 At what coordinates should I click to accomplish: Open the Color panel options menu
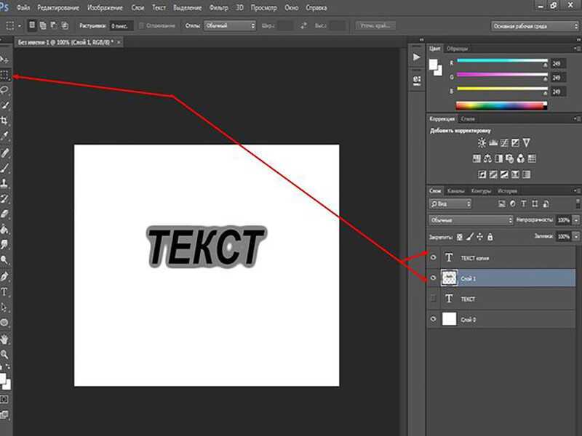(577, 49)
